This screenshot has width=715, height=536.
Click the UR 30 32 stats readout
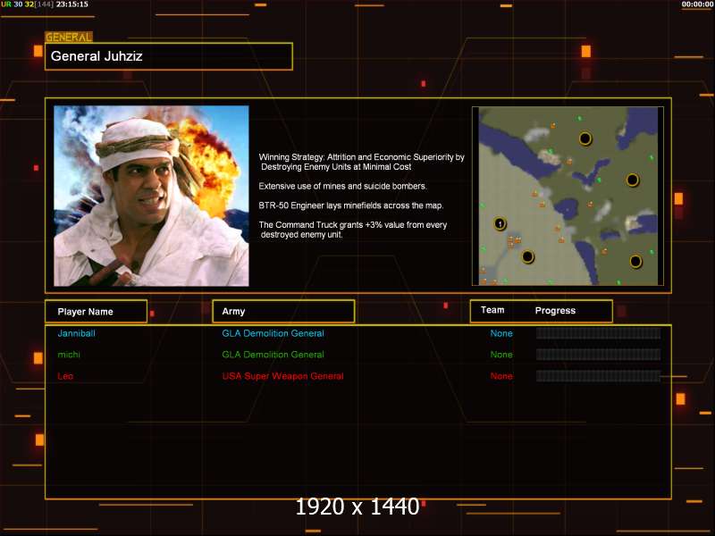28,4
